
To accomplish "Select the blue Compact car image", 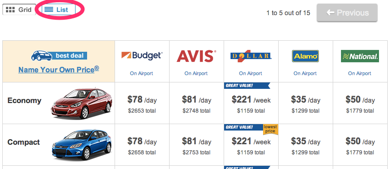I will tap(82, 145).
